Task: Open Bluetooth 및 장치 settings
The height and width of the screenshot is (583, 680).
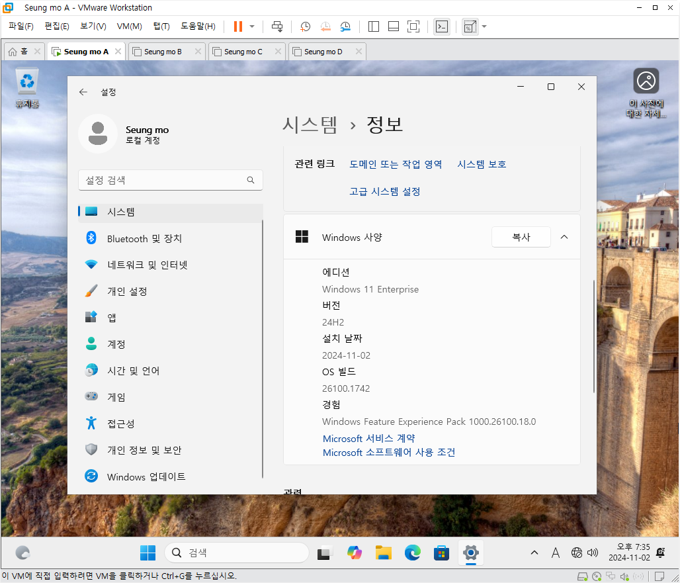Action: point(171,238)
